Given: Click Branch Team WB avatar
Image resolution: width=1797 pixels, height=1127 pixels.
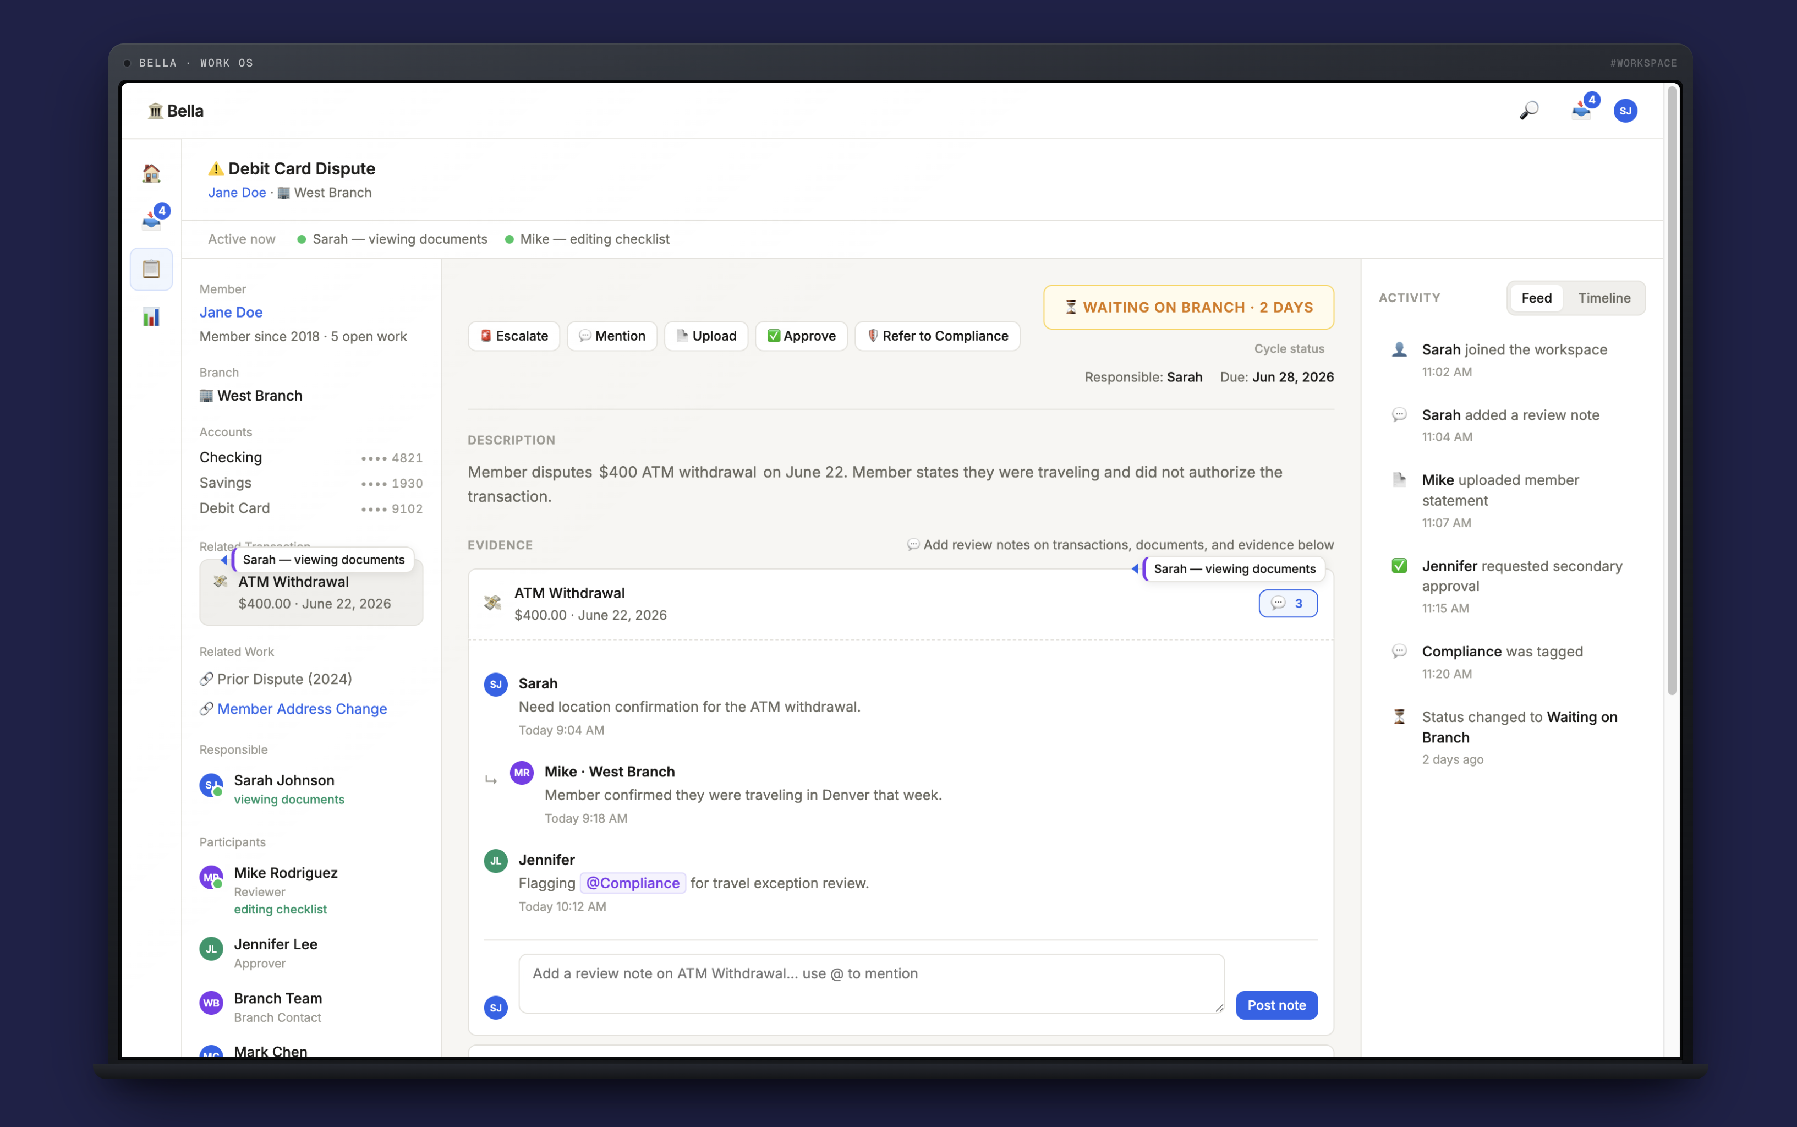Looking at the screenshot, I should coord(212,1003).
